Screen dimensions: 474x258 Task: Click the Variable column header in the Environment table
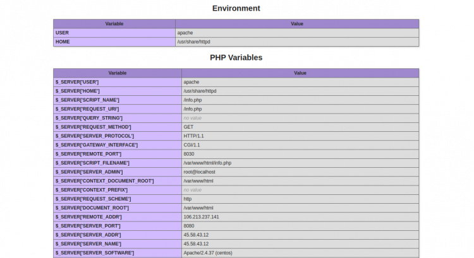point(114,23)
